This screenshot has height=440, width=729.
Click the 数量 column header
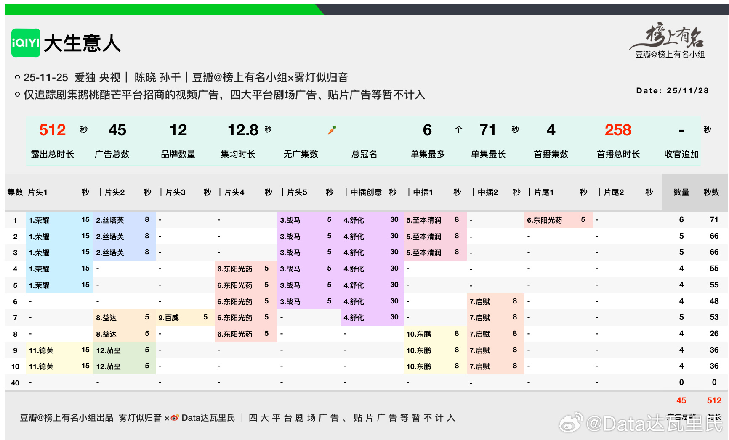681,192
